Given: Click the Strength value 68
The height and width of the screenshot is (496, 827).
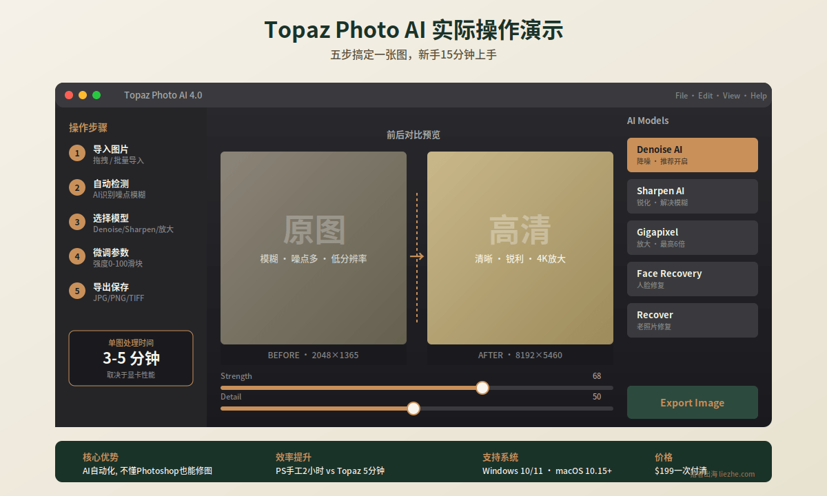Looking at the screenshot, I should click(x=597, y=376).
